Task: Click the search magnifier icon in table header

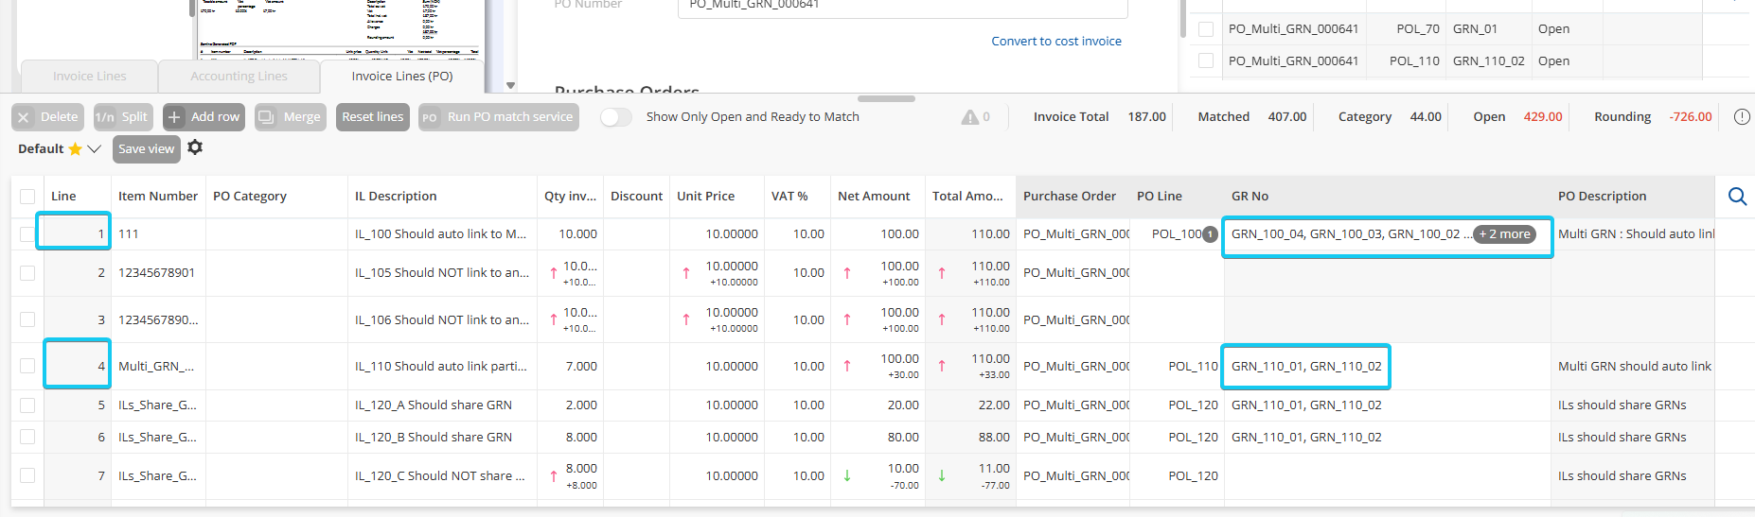Action: pos(1737,197)
